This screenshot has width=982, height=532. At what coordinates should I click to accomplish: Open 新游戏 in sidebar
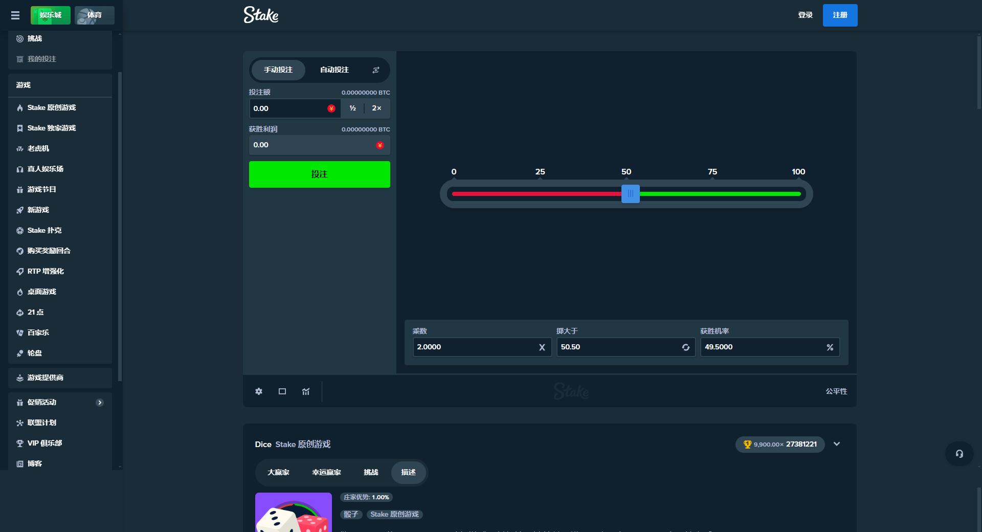click(x=60, y=210)
